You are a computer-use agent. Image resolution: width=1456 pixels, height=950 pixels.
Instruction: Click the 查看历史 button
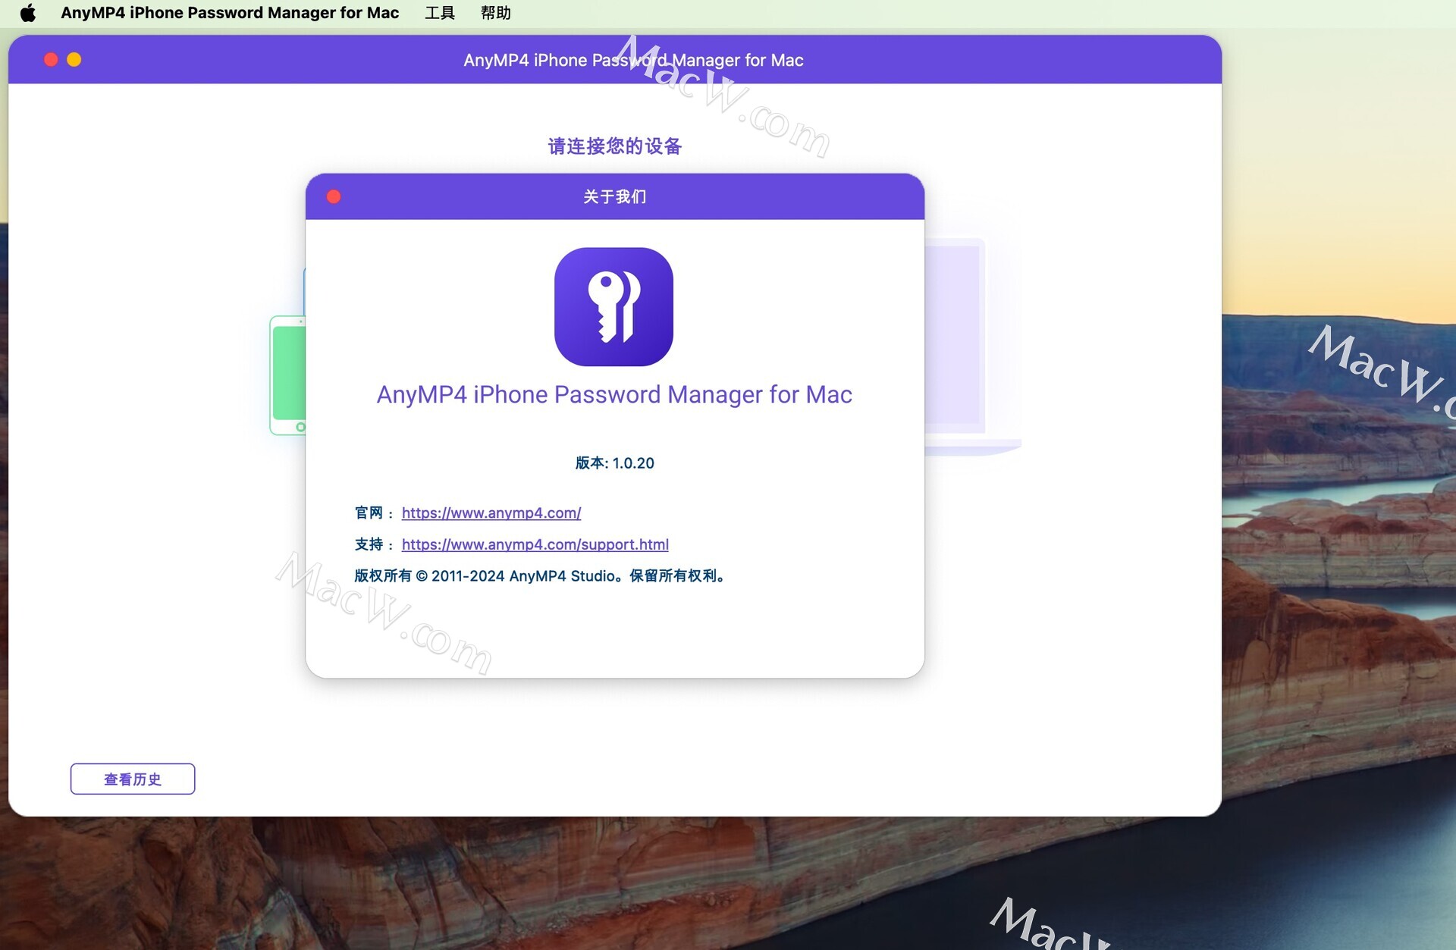[133, 779]
